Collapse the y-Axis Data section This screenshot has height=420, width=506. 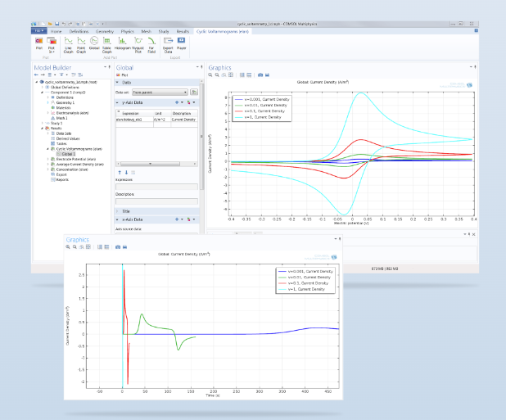click(117, 102)
